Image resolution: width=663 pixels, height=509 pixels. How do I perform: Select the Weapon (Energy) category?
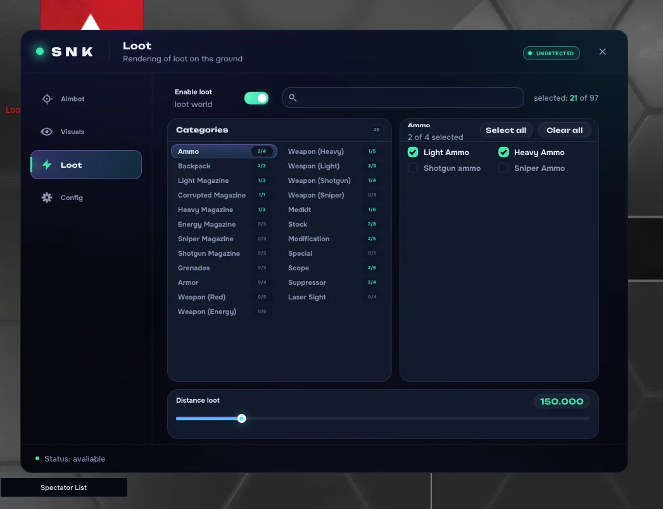tap(224, 311)
